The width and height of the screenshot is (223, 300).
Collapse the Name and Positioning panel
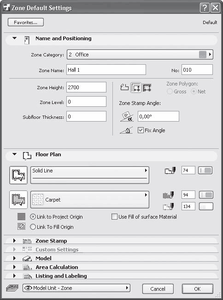pyautogui.click(x=14, y=38)
